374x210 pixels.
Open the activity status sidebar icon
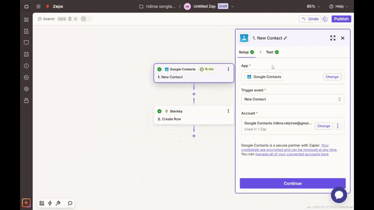coord(26,77)
